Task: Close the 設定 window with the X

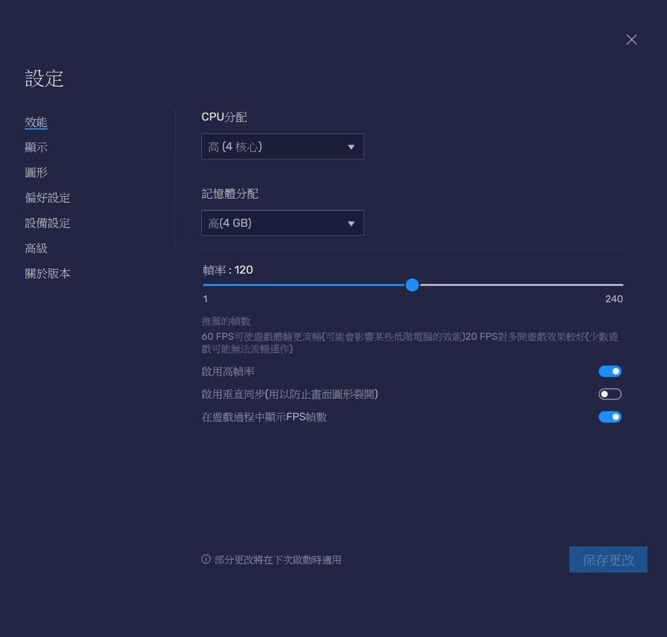Action: [x=631, y=39]
